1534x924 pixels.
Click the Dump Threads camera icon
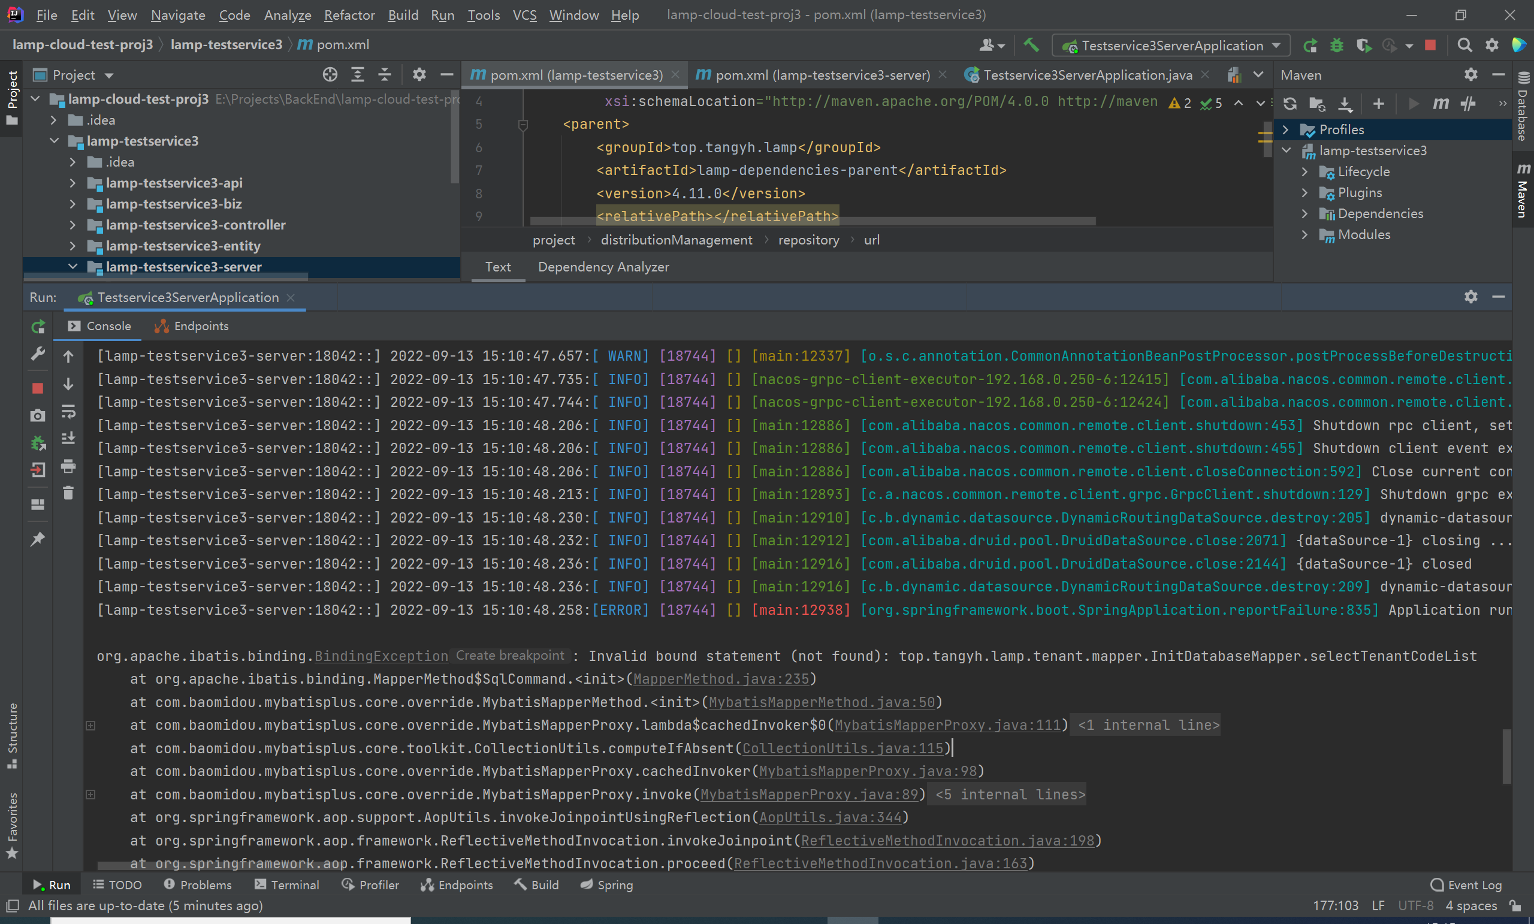37,415
